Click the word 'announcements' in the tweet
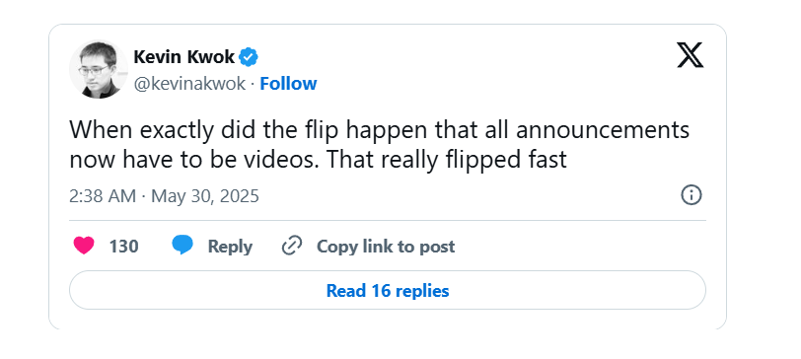 [603, 130]
